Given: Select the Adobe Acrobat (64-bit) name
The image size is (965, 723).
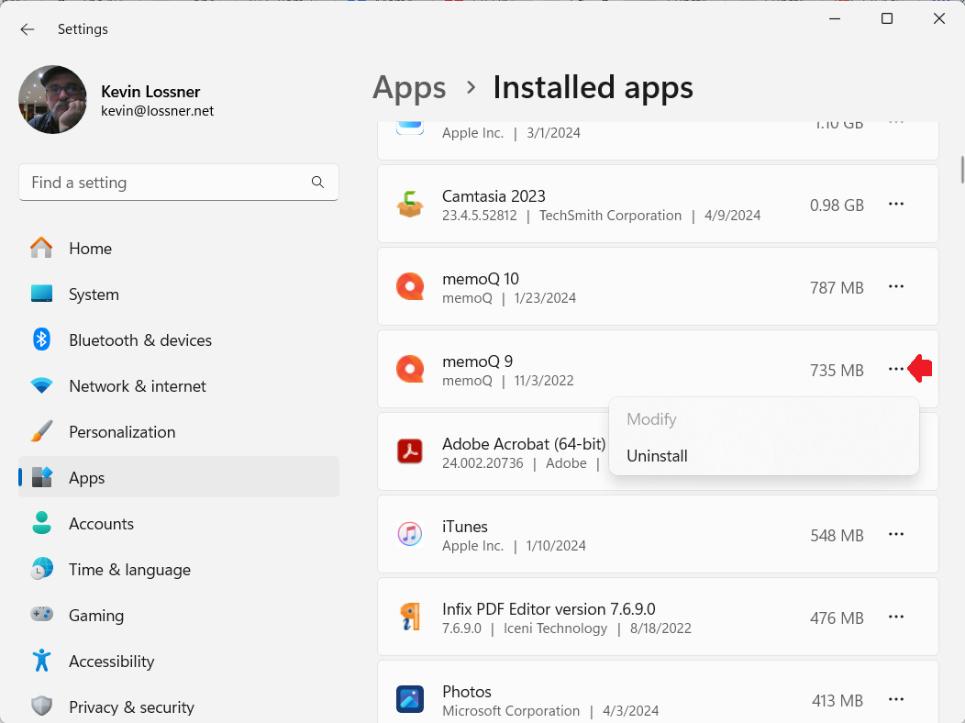Looking at the screenshot, I should coord(524,444).
